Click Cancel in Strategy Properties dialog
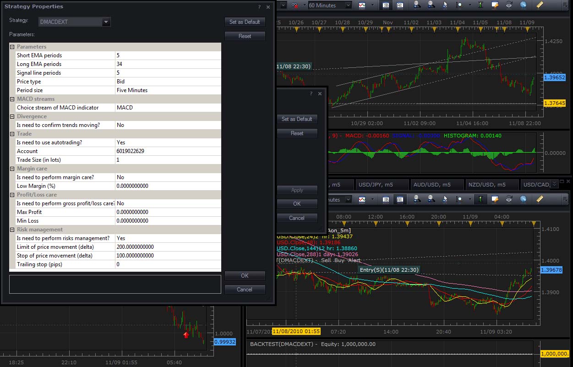The image size is (573, 367). coord(245,290)
